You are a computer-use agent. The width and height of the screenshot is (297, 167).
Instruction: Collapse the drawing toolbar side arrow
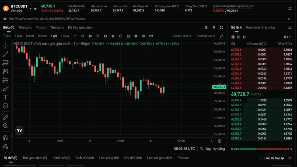click(11, 136)
